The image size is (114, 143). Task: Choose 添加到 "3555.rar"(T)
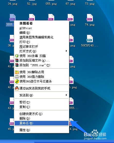pyautogui.click(x=35, y=65)
